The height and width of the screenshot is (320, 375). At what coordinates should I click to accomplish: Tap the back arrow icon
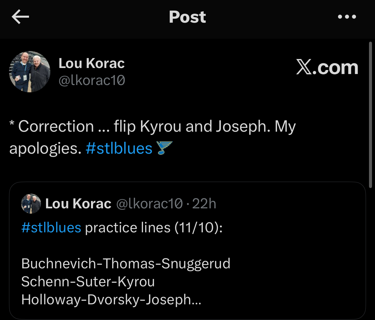(x=20, y=17)
